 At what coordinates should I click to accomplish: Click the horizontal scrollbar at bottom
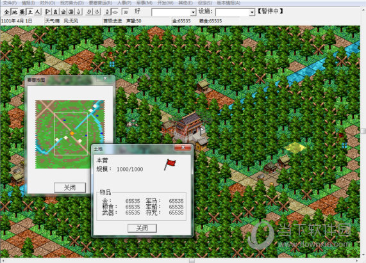click(181, 260)
